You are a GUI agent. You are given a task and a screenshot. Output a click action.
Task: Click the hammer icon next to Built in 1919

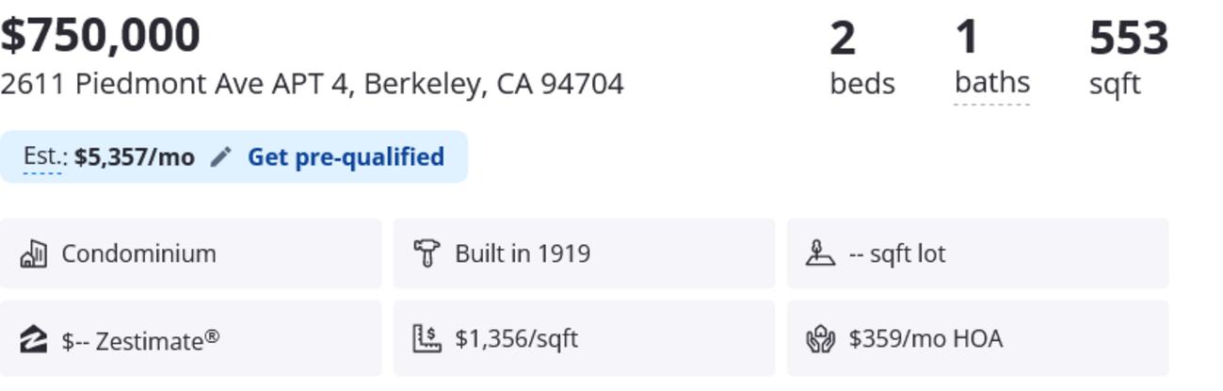(427, 253)
